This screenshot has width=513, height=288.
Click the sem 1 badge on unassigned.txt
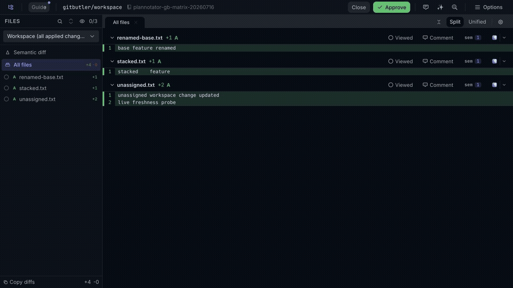click(x=472, y=85)
